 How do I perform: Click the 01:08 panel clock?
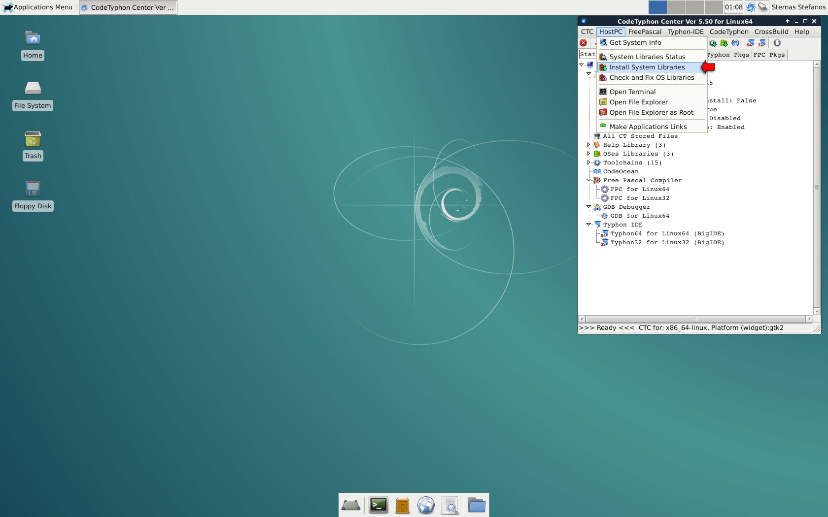[733, 7]
